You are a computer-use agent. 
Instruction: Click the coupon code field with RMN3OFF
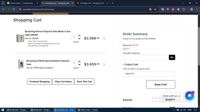click(149, 74)
